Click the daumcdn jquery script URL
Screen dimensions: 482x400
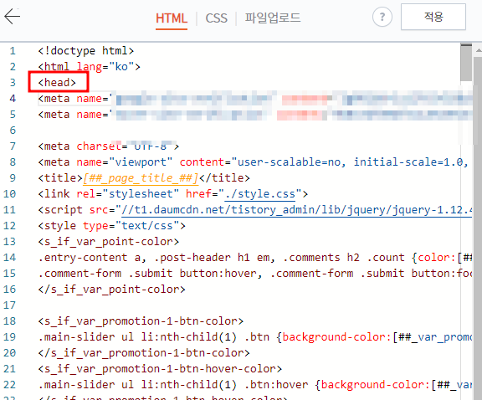[x=296, y=210]
